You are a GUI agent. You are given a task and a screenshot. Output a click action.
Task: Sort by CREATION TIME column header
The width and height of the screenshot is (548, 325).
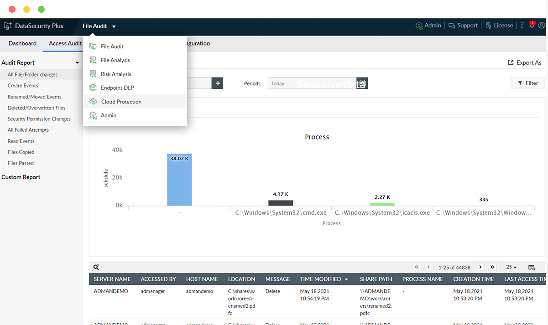474,279
